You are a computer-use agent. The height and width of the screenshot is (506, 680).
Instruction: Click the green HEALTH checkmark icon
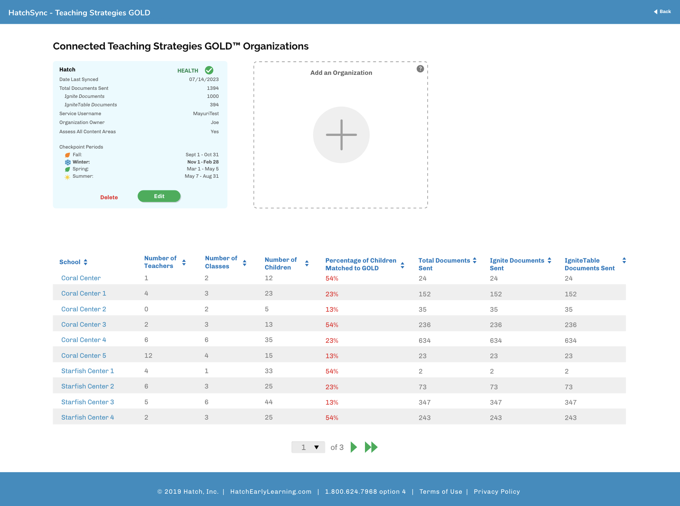[x=209, y=70]
